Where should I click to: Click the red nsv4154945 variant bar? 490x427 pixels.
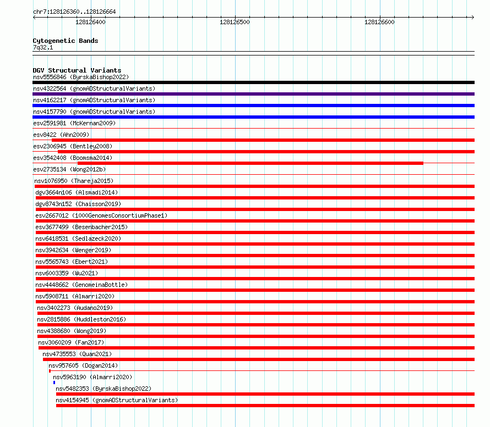pyautogui.click(x=265, y=406)
